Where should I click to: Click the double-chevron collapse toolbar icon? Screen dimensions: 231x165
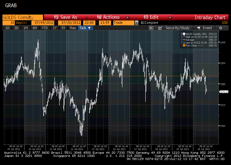pyautogui.click(x=151, y=28)
